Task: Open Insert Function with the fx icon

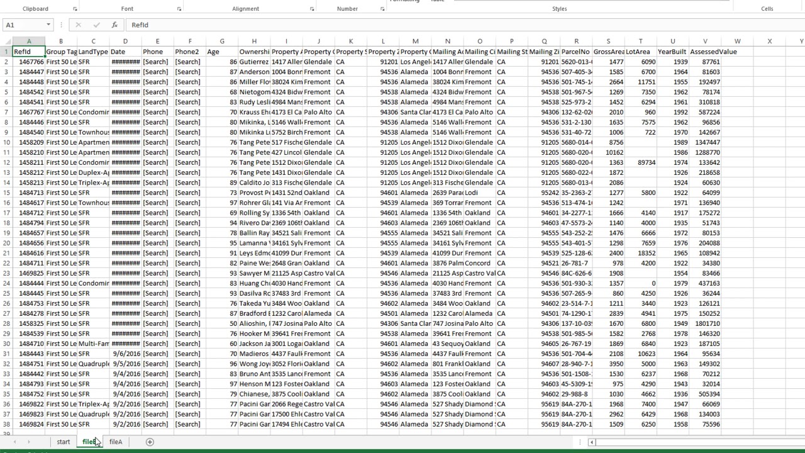Action: (114, 25)
